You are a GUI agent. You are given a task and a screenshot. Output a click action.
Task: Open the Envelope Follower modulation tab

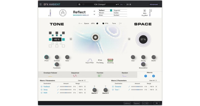50,75
